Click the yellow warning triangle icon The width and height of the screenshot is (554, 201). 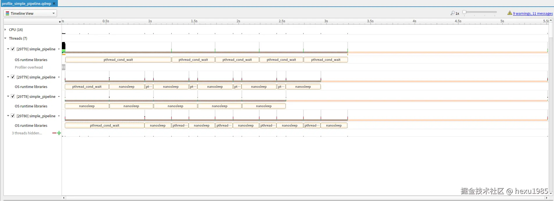[x=510, y=13]
